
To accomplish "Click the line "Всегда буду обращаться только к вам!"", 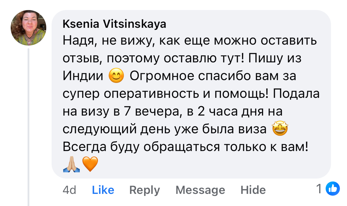I will 186,147.
